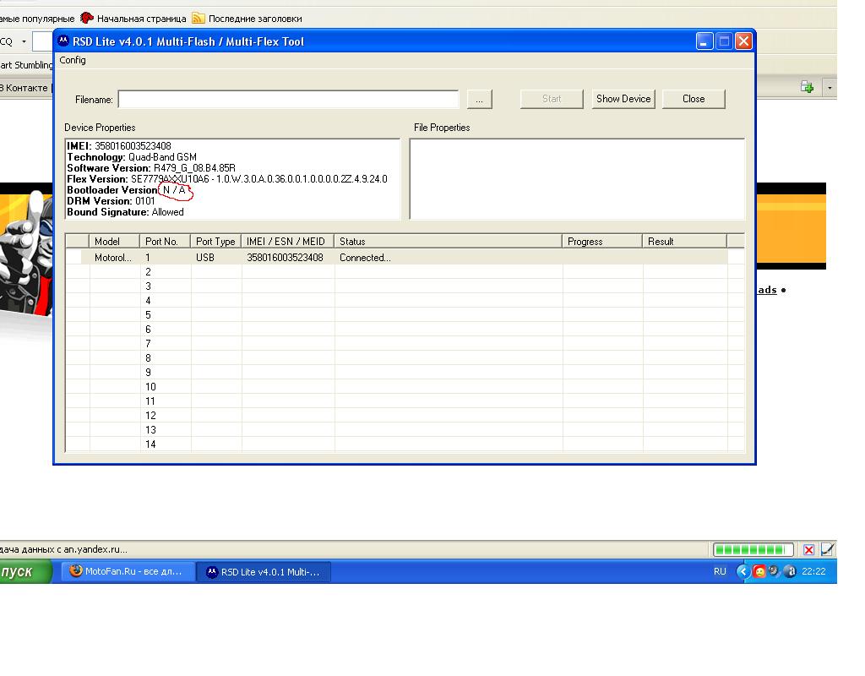The width and height of the screenshot is (865, 676).
Task: Open the Windows Start (пуск) menu
Action: click(x=24, y=572)
